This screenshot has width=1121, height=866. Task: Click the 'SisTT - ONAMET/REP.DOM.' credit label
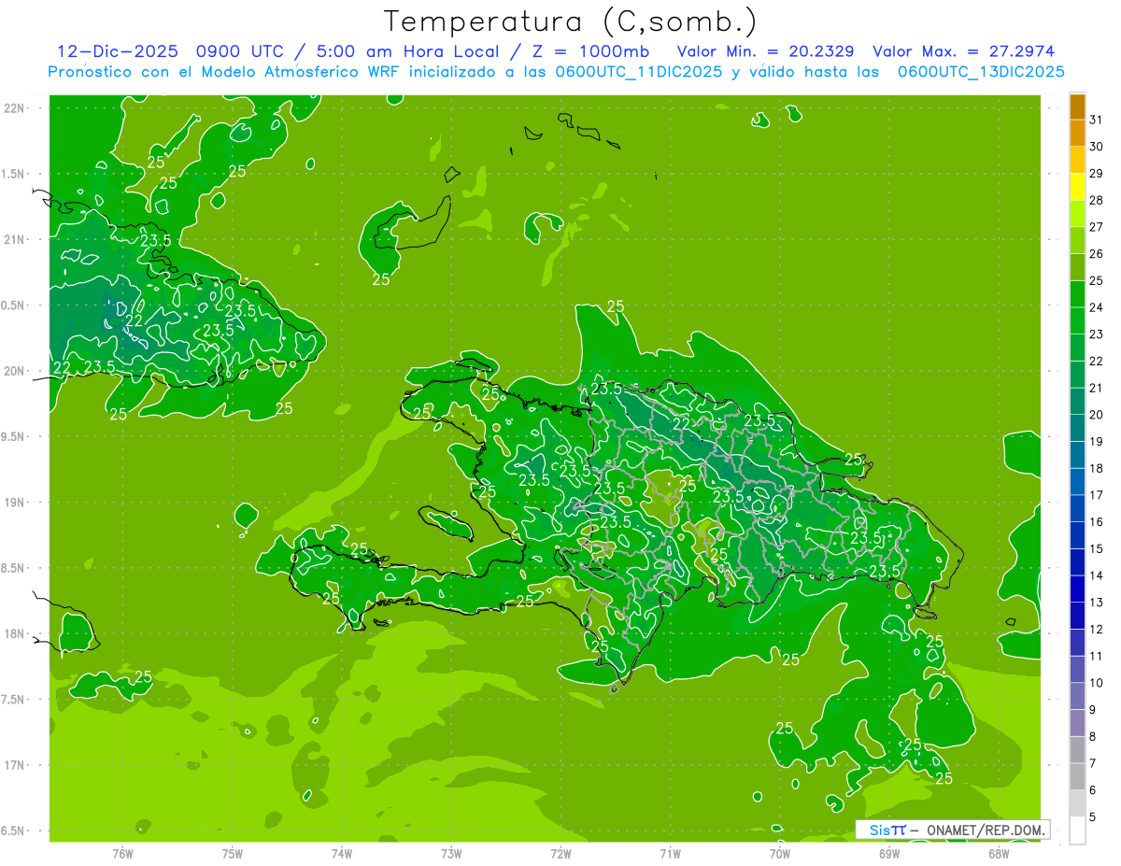pos(953,830)
